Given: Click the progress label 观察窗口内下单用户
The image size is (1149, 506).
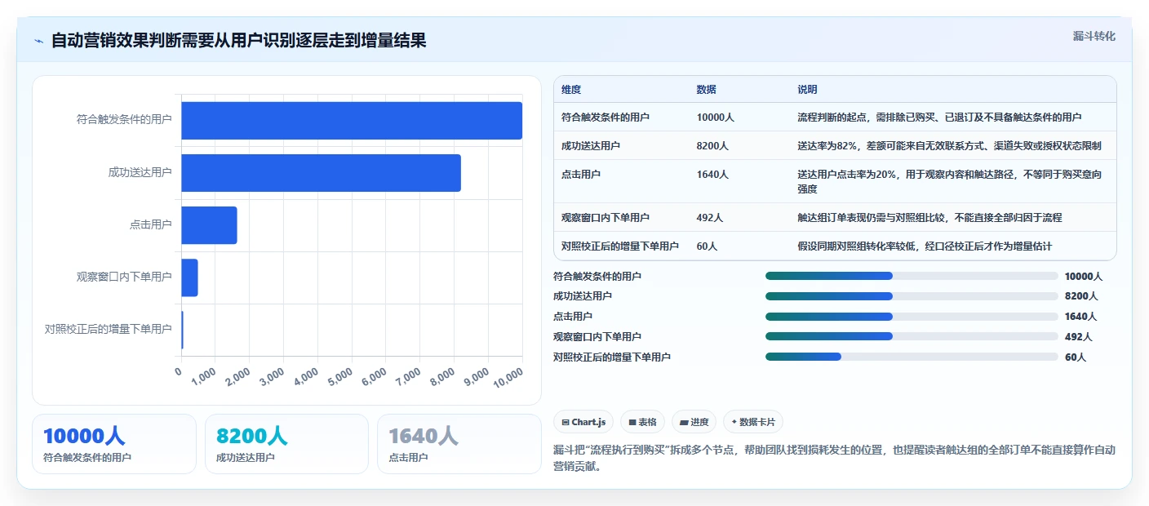Looking at the screenshot, I should 597,336.
